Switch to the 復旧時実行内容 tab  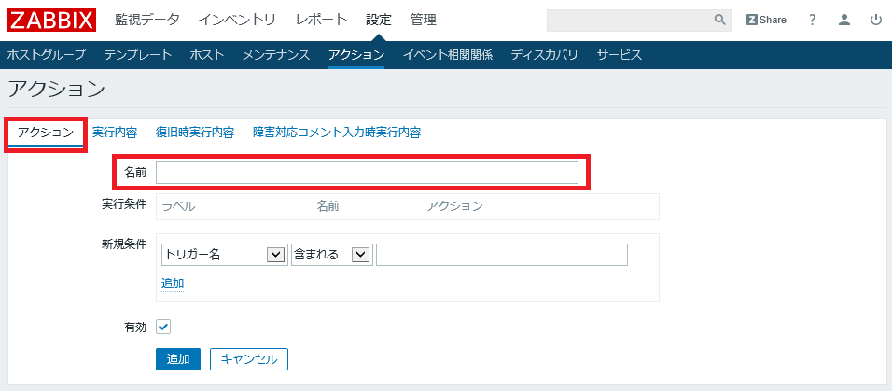[195, 133]
